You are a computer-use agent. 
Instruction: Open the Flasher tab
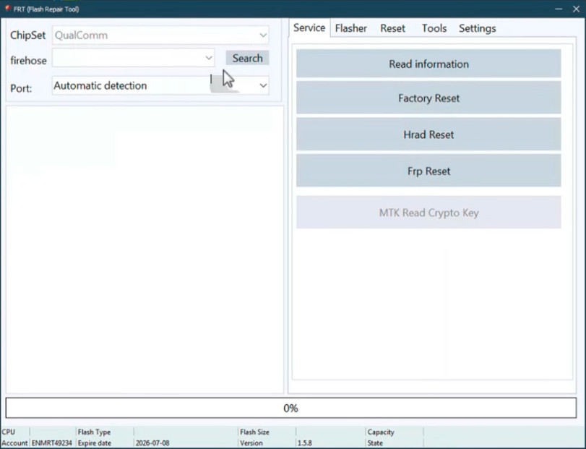[351, 28]
